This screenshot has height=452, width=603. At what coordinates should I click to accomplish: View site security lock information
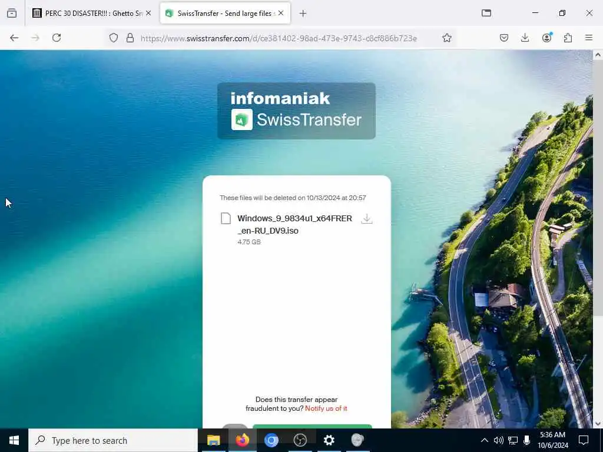click(x=130, y=38)
